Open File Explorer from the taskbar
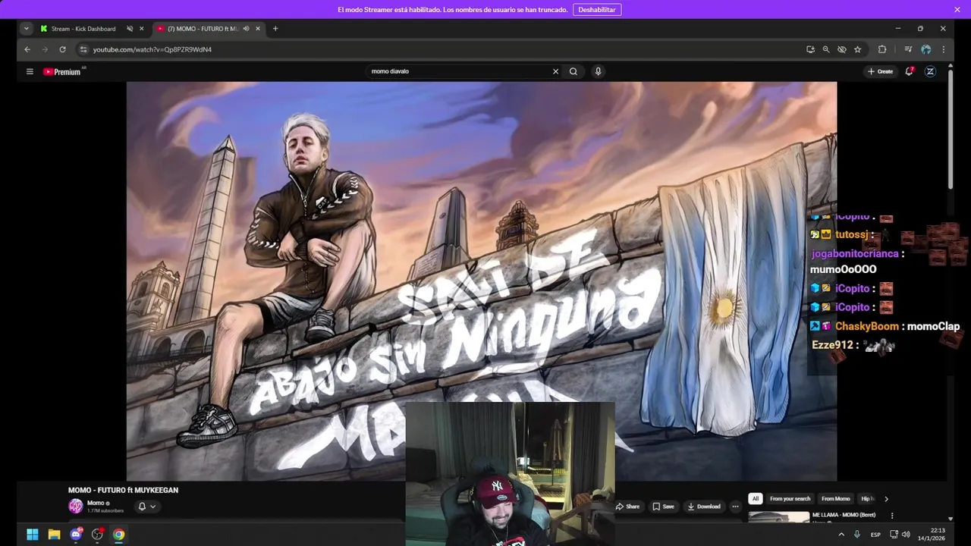Viewport: 971px width, 546px height. (x=54, y=535)
